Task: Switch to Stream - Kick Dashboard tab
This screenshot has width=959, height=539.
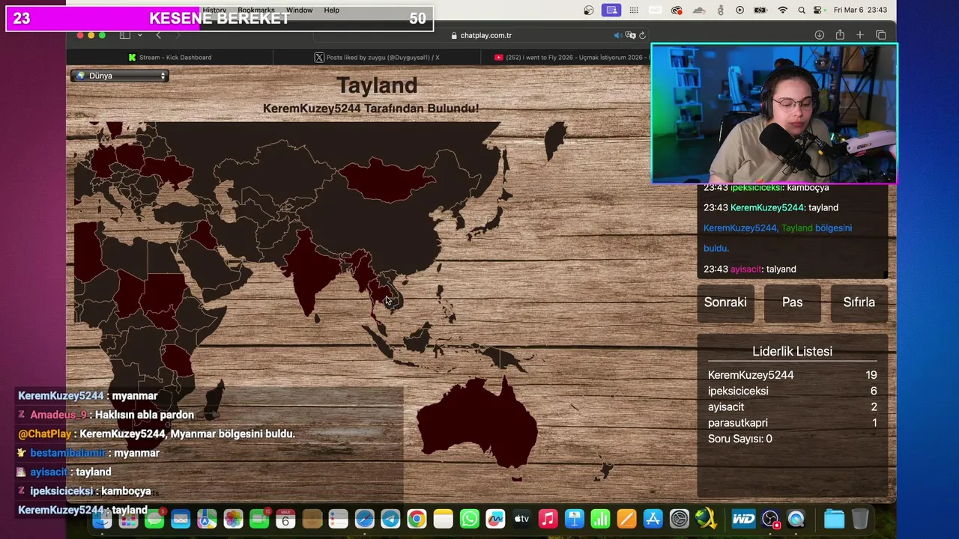Action: (170, 57)
